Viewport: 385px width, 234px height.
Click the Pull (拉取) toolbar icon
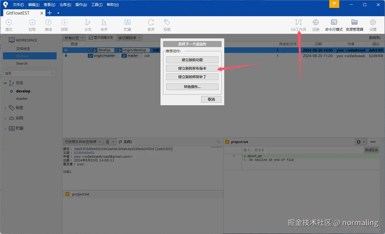coord(32,22)
